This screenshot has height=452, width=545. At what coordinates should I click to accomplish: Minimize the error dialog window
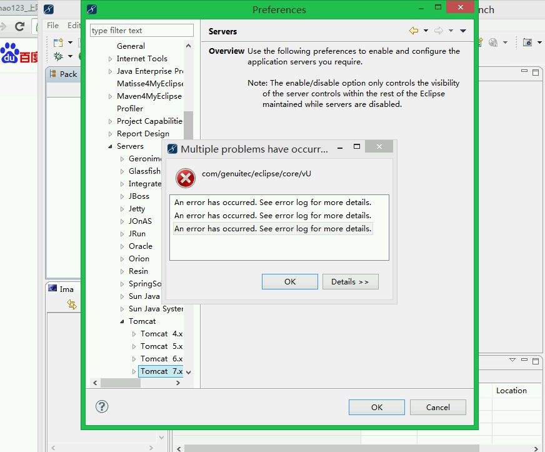point(340,148)
